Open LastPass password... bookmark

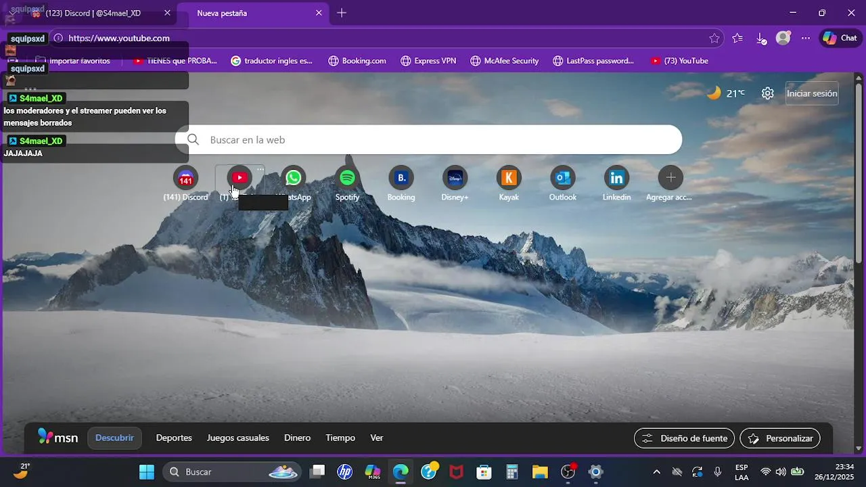(x=593, y=61)
